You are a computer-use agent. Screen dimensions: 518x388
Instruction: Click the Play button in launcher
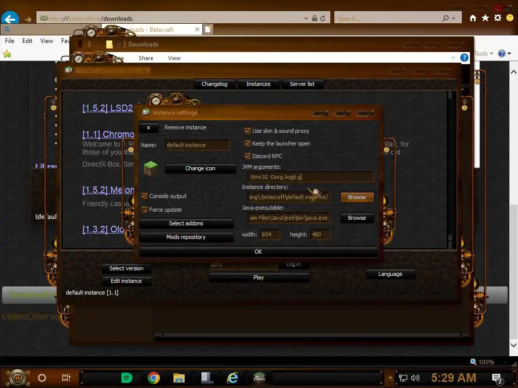258,277
